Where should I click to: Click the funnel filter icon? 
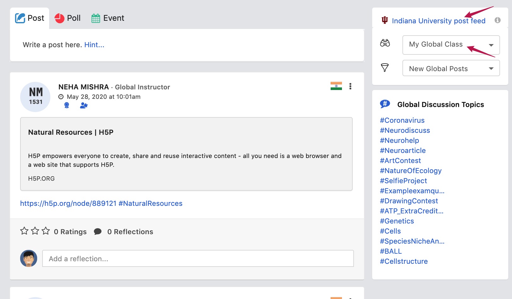point(384,68)
